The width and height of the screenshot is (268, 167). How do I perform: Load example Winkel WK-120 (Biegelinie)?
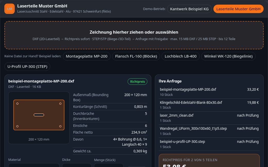coord(228,56)
